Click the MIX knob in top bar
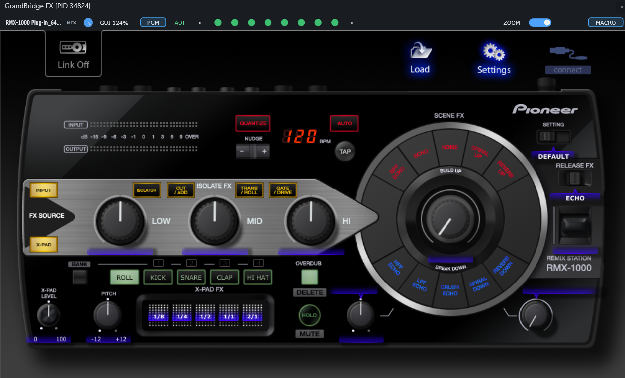625x378 pixels. (x=88, y=23)
